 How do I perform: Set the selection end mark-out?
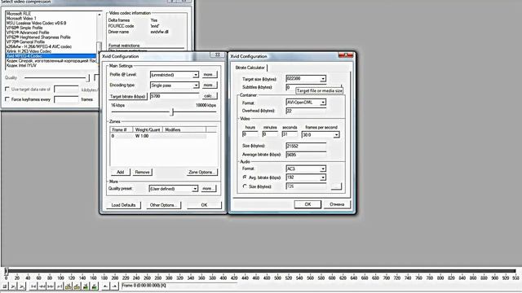point(114,286)
